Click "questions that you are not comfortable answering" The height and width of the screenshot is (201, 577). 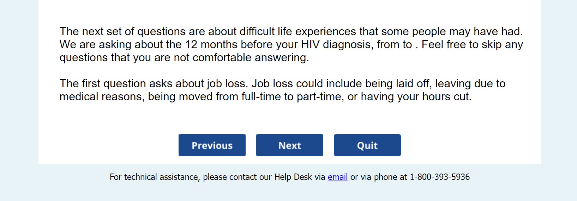[184, 58]
